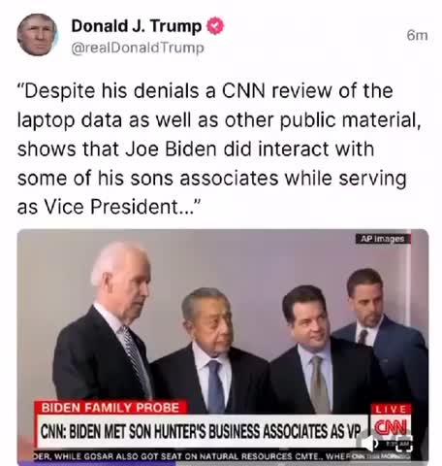Click the 6m post timestamp
The width and height of the screenshot is (442, 466).
[417, 36]
